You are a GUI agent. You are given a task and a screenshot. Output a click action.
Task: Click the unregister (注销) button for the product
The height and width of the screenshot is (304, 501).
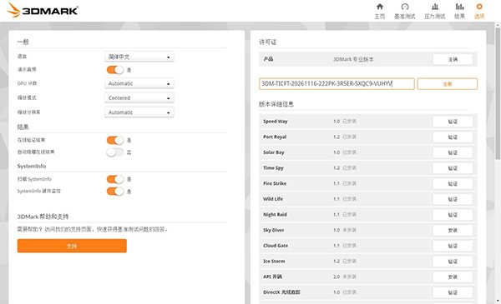pos(453,59)
